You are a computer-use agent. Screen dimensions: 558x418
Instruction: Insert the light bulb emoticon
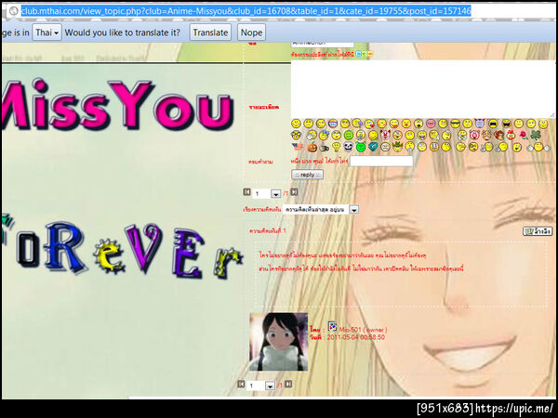pyautogui.click(x=337, y=147)
